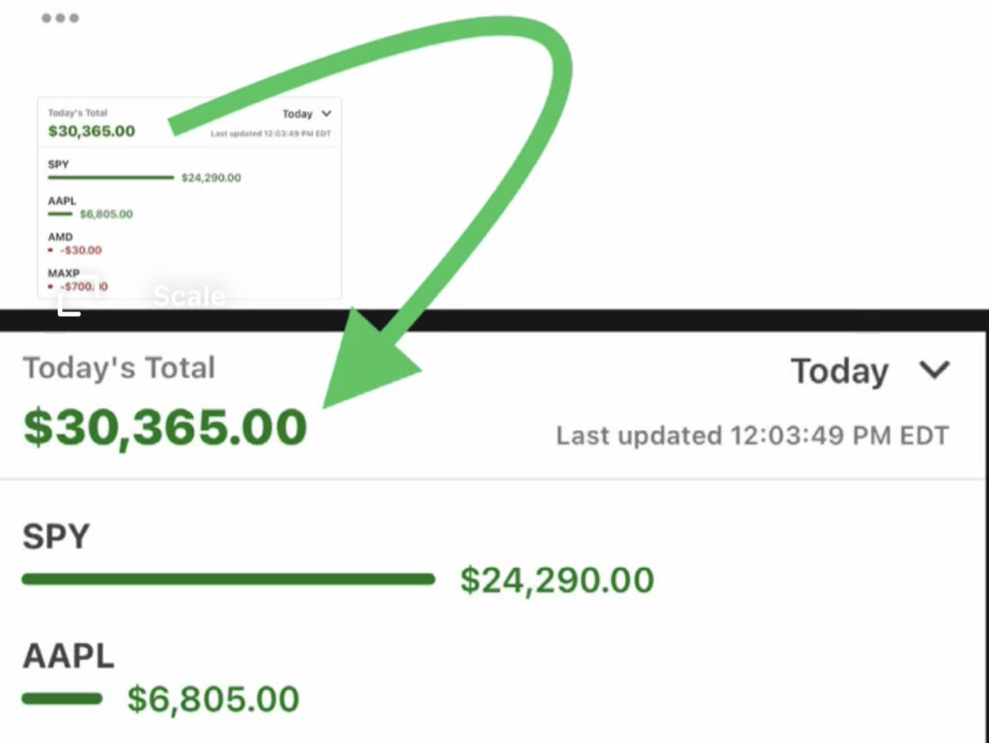Click the Scale label
Image resolution: width=989 pixels, height=743 pixels.
click(x=189, y=296)
